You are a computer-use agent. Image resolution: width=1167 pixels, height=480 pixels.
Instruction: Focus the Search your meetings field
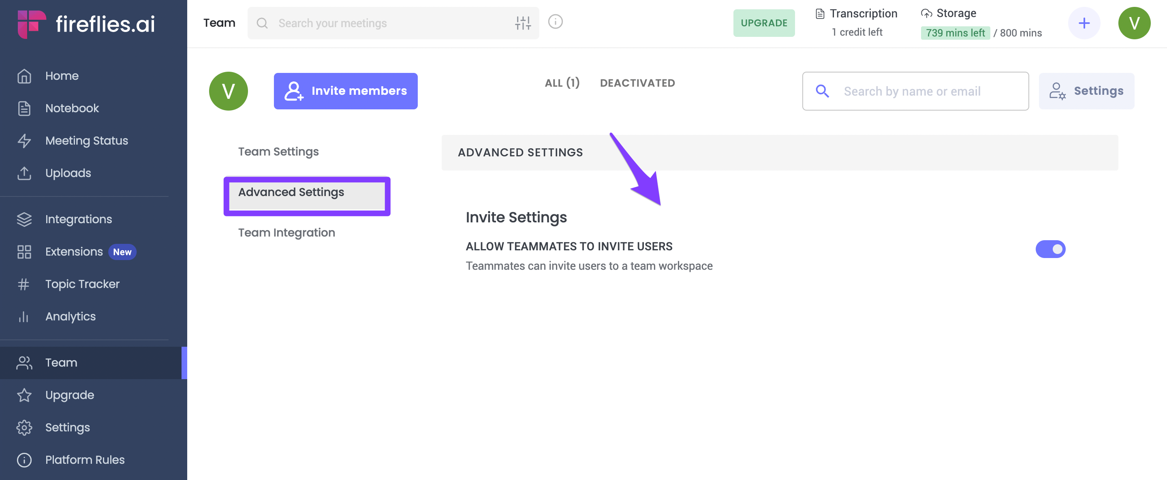coord(393,23)
